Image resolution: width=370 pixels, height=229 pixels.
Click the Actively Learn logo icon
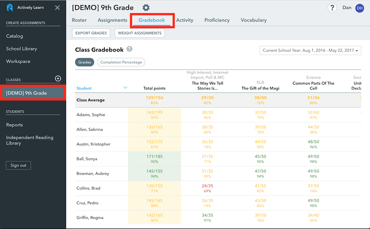tap(10, 8)
